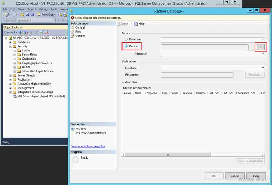Open the Connect dropdown in Object Explorer

pos(11,32)
